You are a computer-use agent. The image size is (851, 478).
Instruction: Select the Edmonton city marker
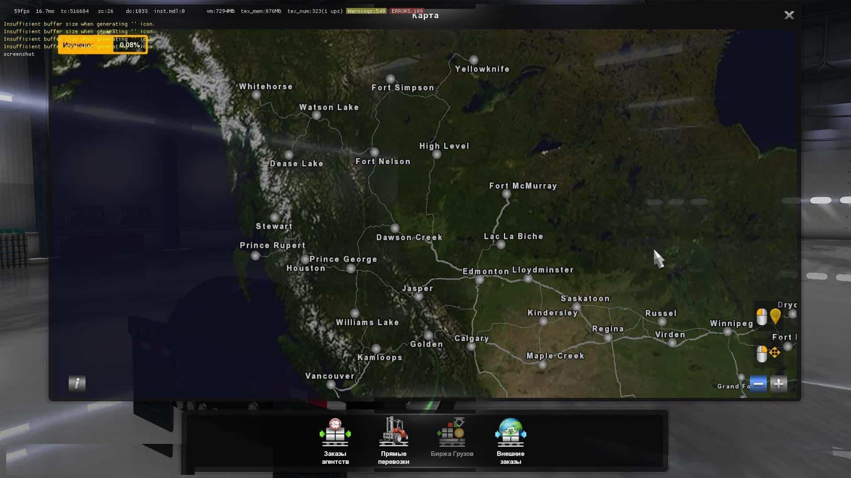[x=480, y=280]
